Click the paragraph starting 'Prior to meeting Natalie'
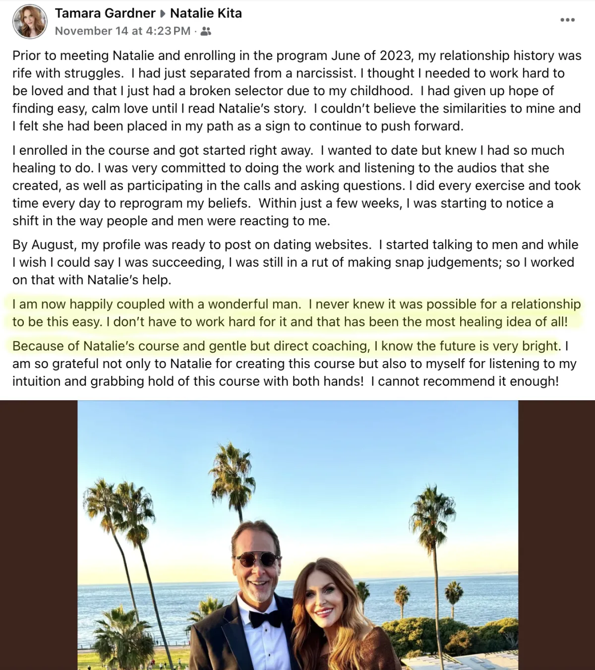Image resolution: width=595 pixels, height=670 pixels. click(297, 91)
